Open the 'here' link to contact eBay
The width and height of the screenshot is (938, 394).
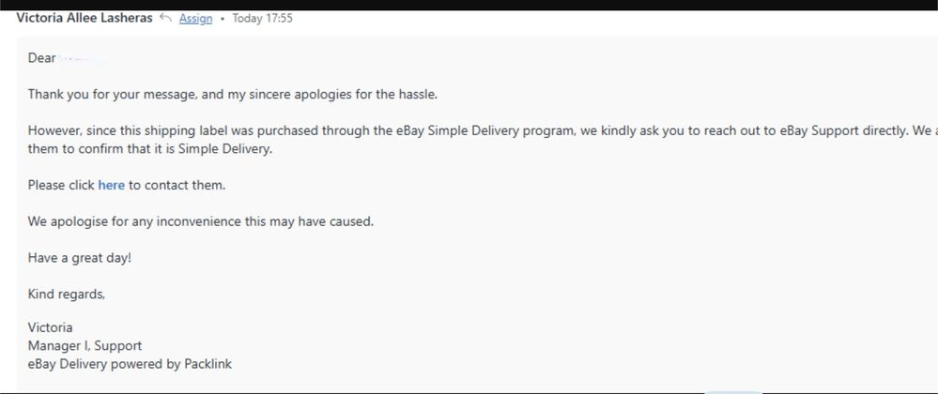click(x=111, y=185)
